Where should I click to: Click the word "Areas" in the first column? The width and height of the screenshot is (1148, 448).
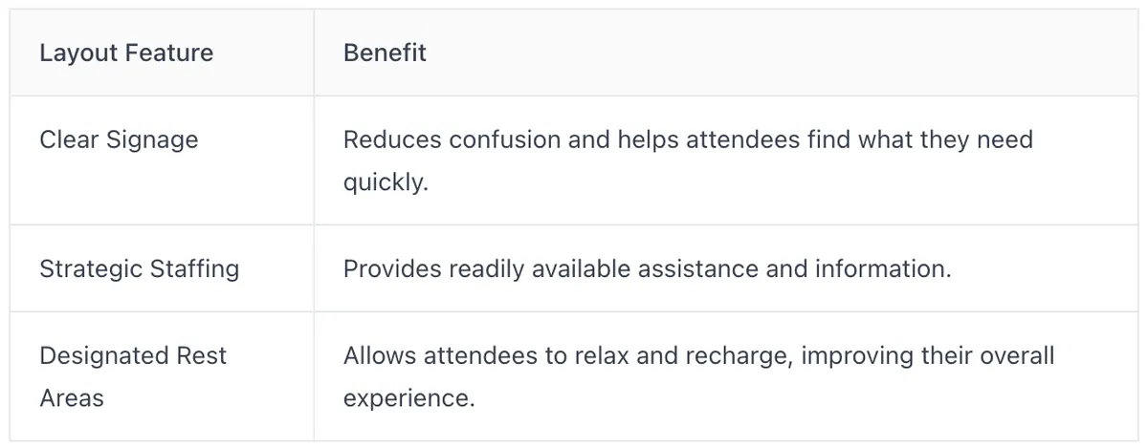tap(72, 398)
